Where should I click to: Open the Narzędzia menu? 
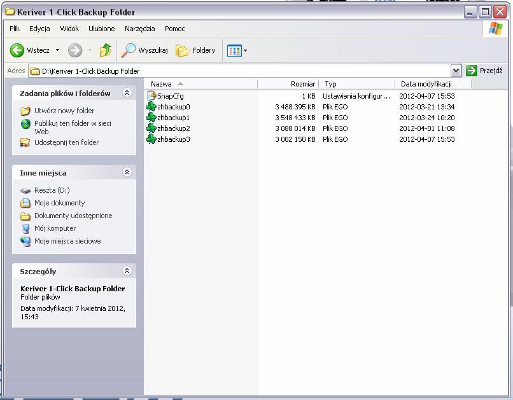(x=139, y=29)
